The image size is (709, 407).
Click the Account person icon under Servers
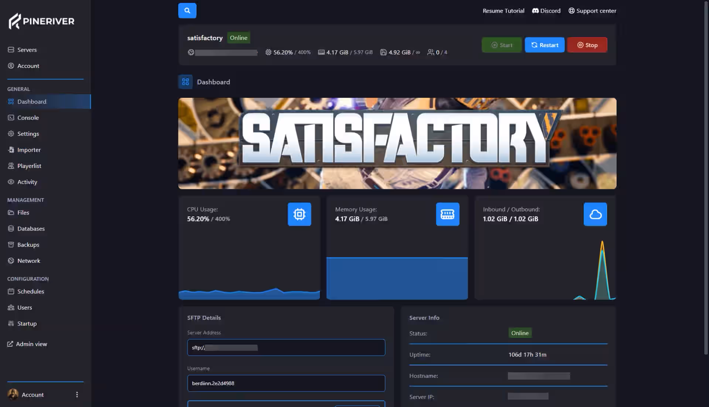pyautogui.click(x=11, y=66)
